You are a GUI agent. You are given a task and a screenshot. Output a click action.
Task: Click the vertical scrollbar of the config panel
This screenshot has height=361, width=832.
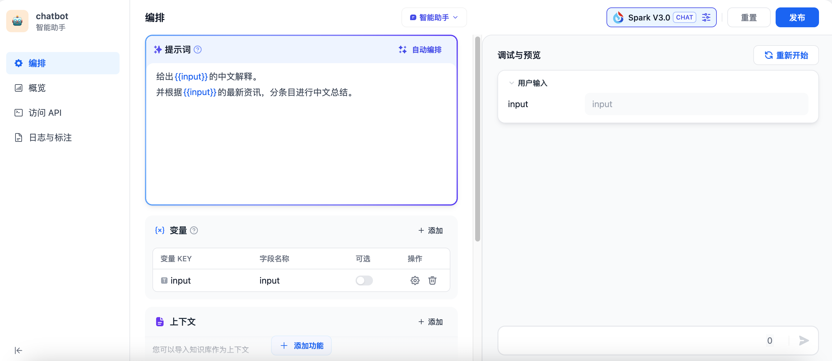coord(477,139)
